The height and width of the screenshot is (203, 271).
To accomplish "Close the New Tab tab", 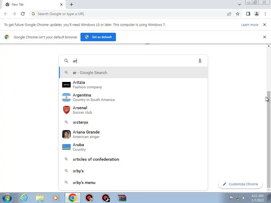I will [x=61, y=4].
